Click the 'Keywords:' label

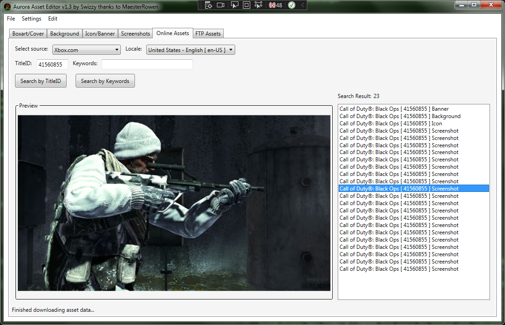pyautogui.click(x=85, y=63)
